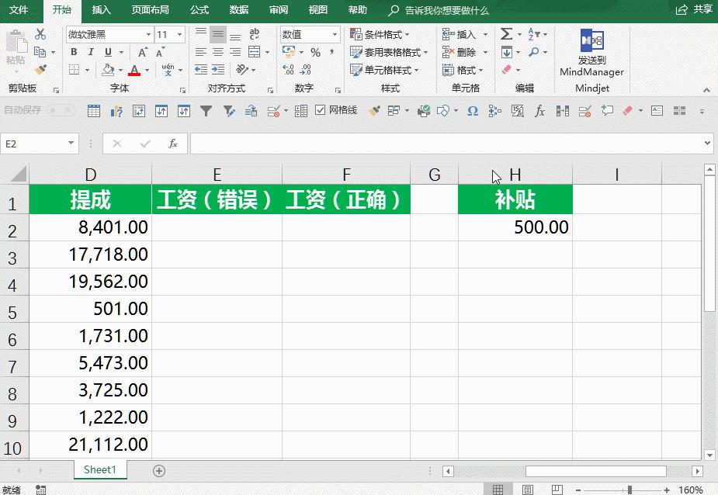
Task: Apply bold formatting to selection
Action: (74, 52)
